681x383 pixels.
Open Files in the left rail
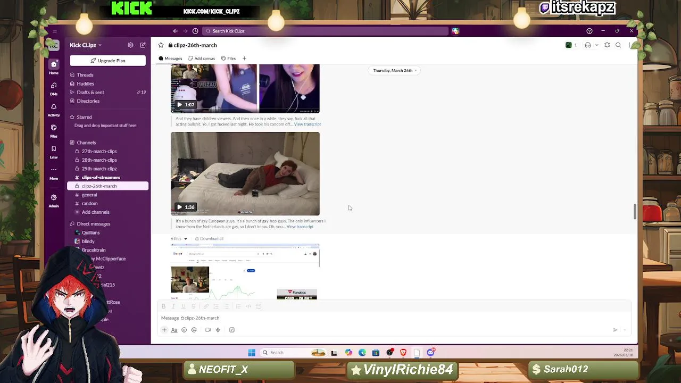tap(54, 130)
